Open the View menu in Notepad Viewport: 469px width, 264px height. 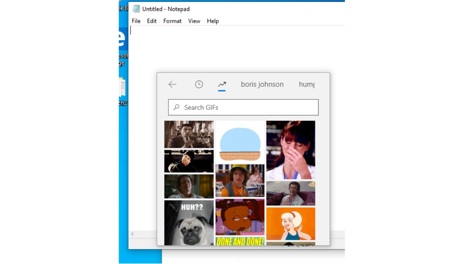(194, 21)
